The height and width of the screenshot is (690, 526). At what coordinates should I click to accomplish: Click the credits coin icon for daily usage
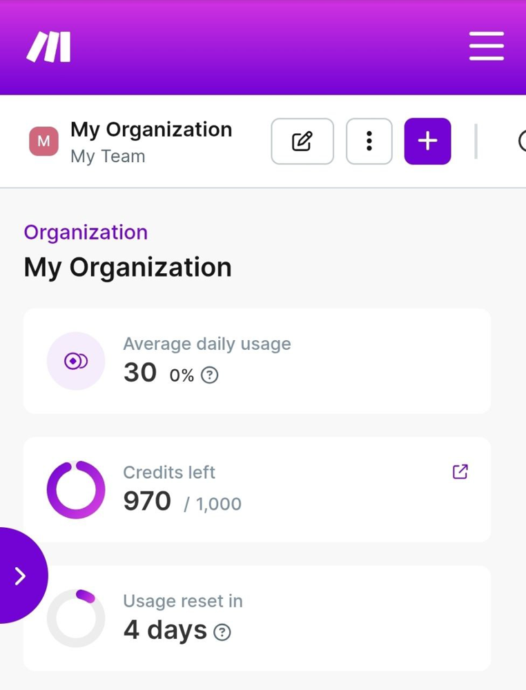pyautogui.click(x=76, y=361)
